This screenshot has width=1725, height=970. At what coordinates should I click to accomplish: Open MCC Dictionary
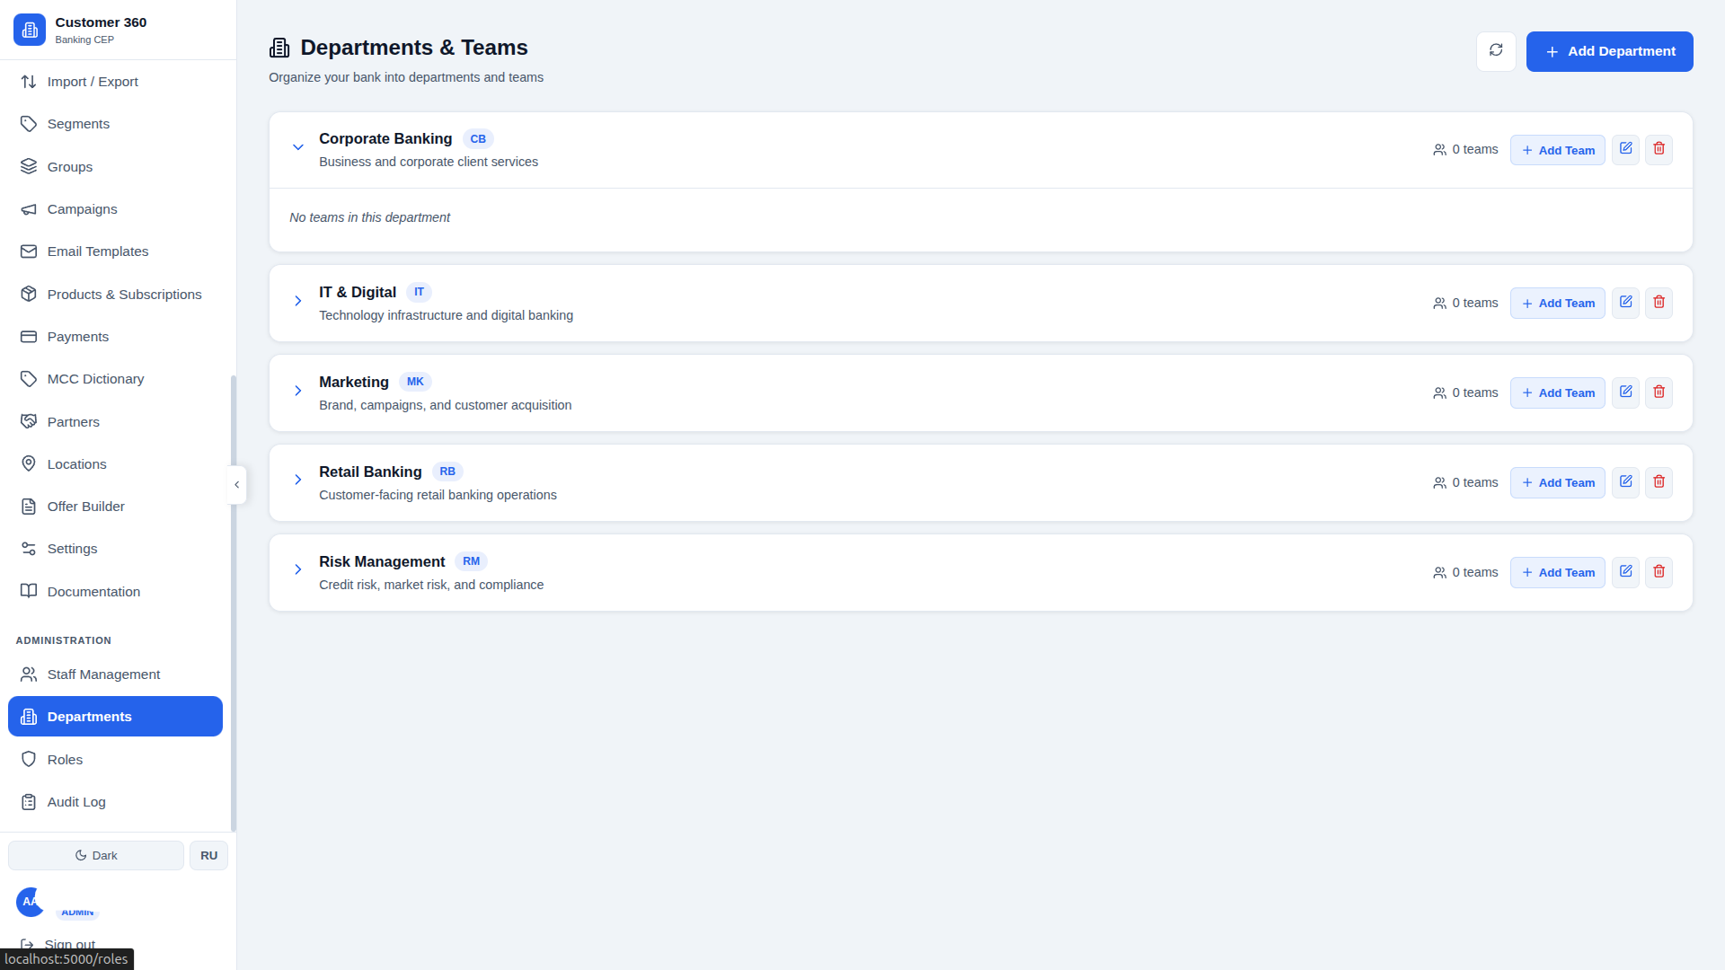pyautogui.click(x=115, y=379)
